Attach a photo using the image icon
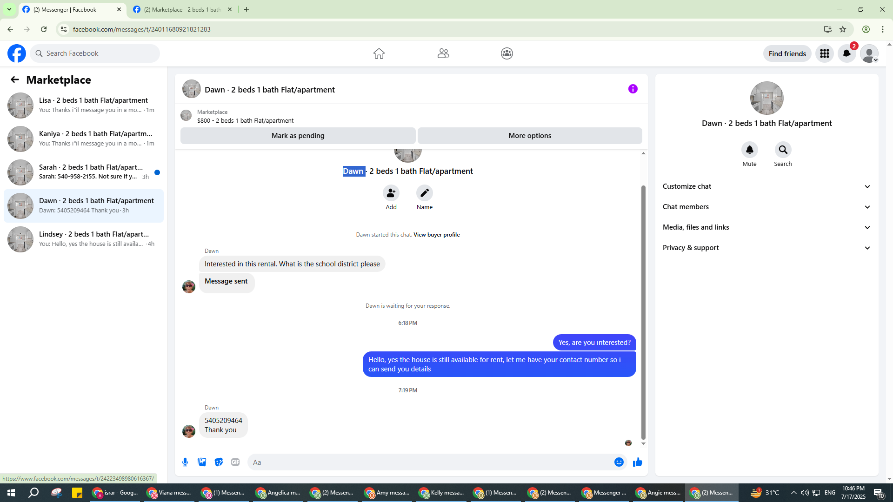 pyautogui.click(x=202, y=462)
